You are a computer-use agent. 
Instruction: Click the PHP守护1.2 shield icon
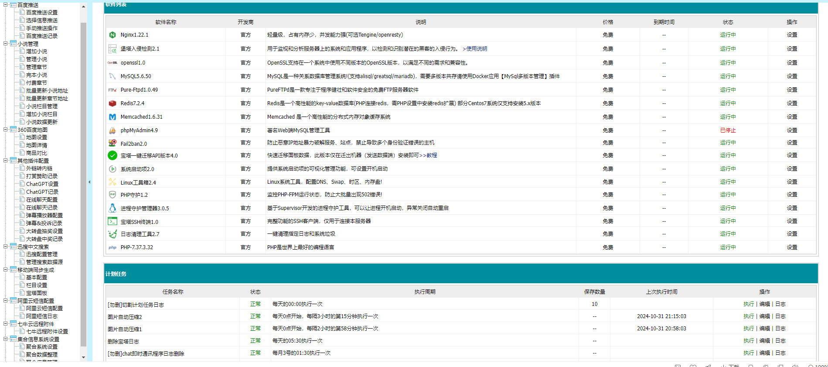click(x=112, y=195)
